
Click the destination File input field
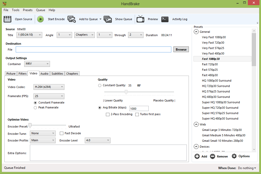94,50
